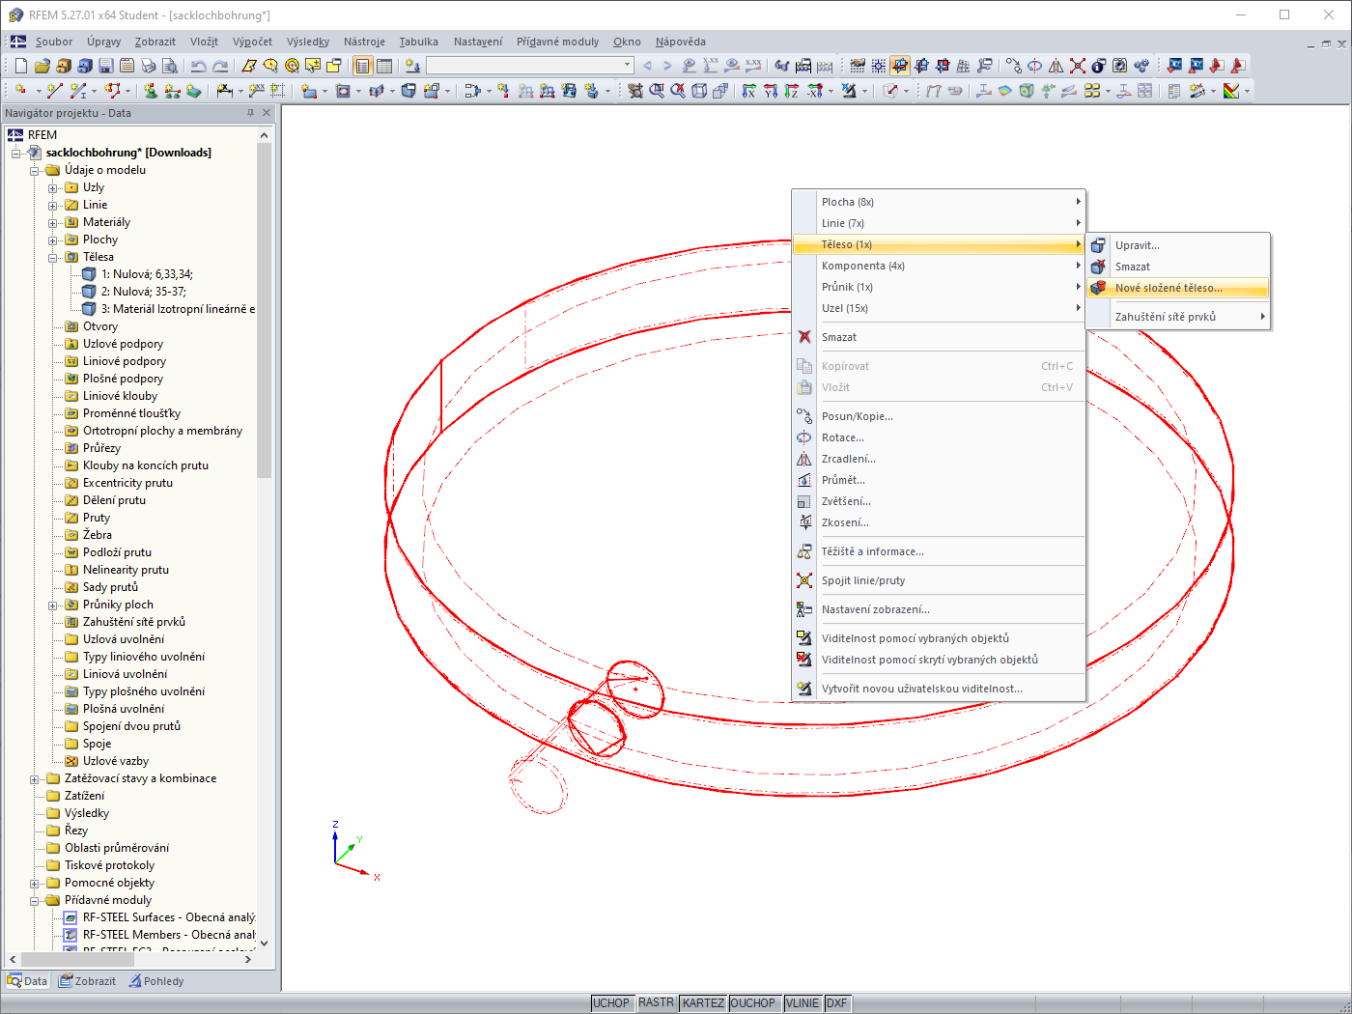Screen dimensions: 1352x1014
Task: Toggle VLINIE guidelines in status bar
Action: click(803, 1003)
